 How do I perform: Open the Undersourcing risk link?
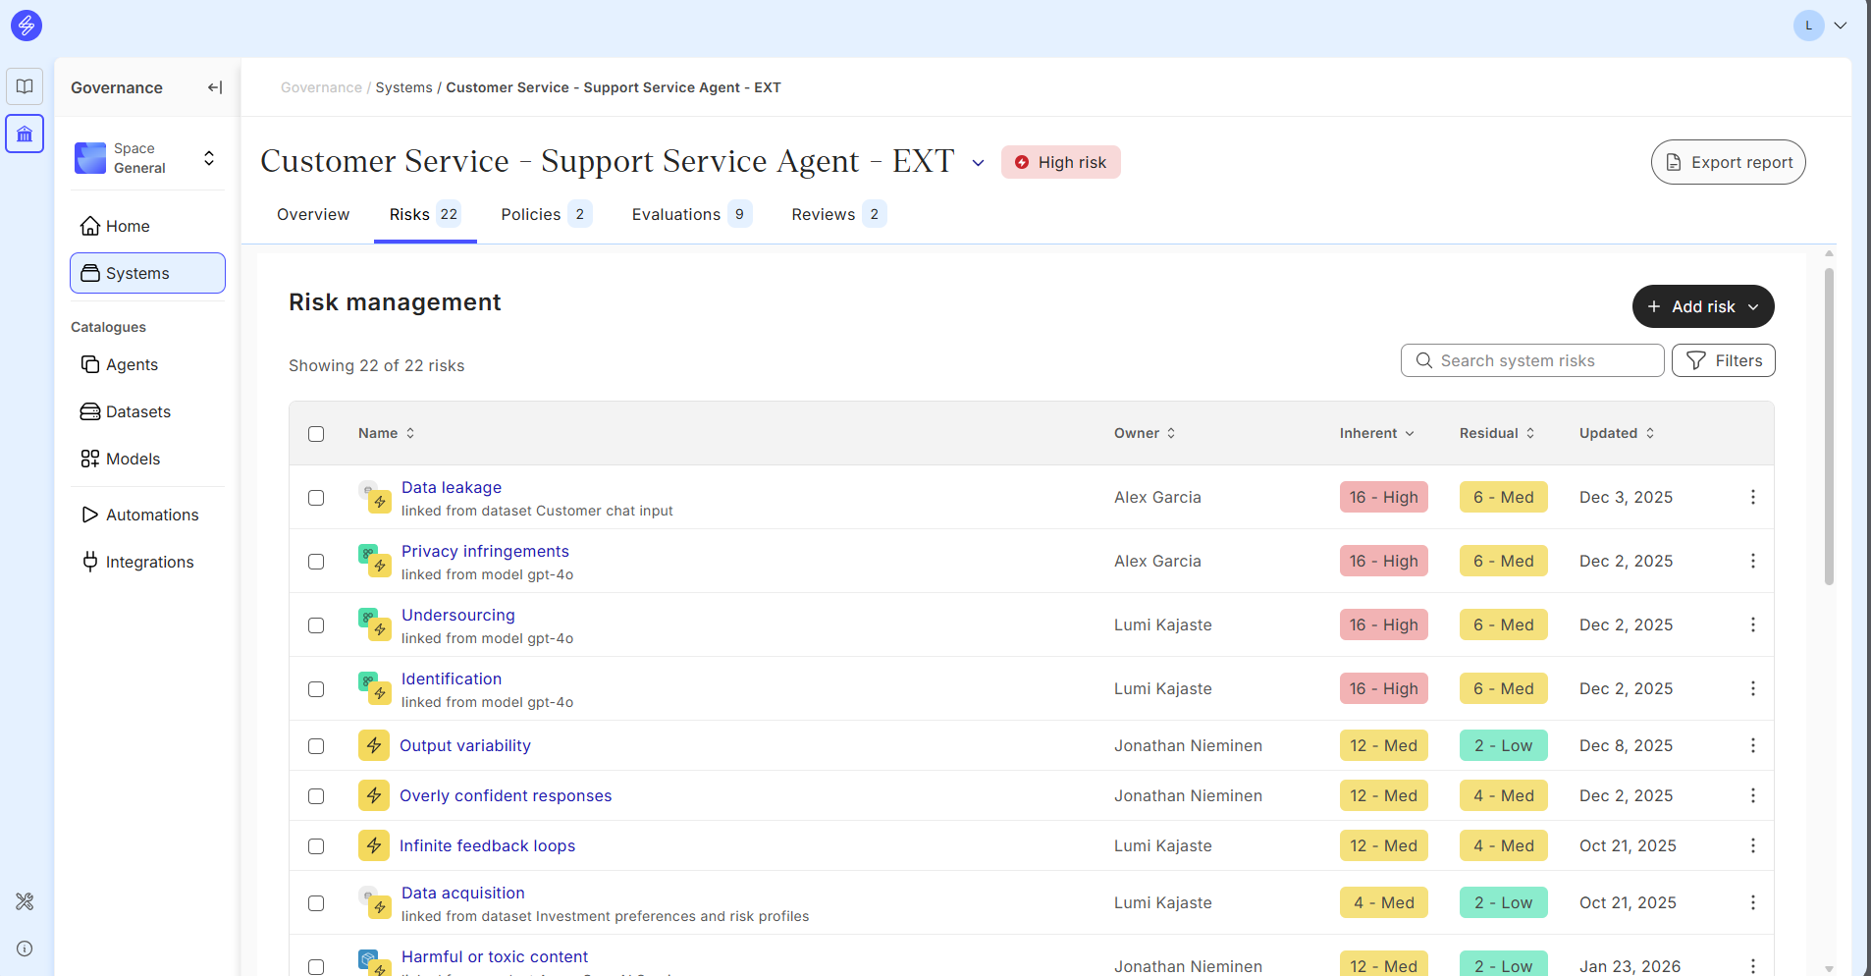pyautogui.click(x=457, y=615)
